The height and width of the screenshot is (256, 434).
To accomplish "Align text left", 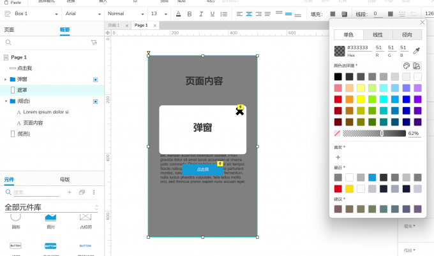I will click(x=240, y=14).
